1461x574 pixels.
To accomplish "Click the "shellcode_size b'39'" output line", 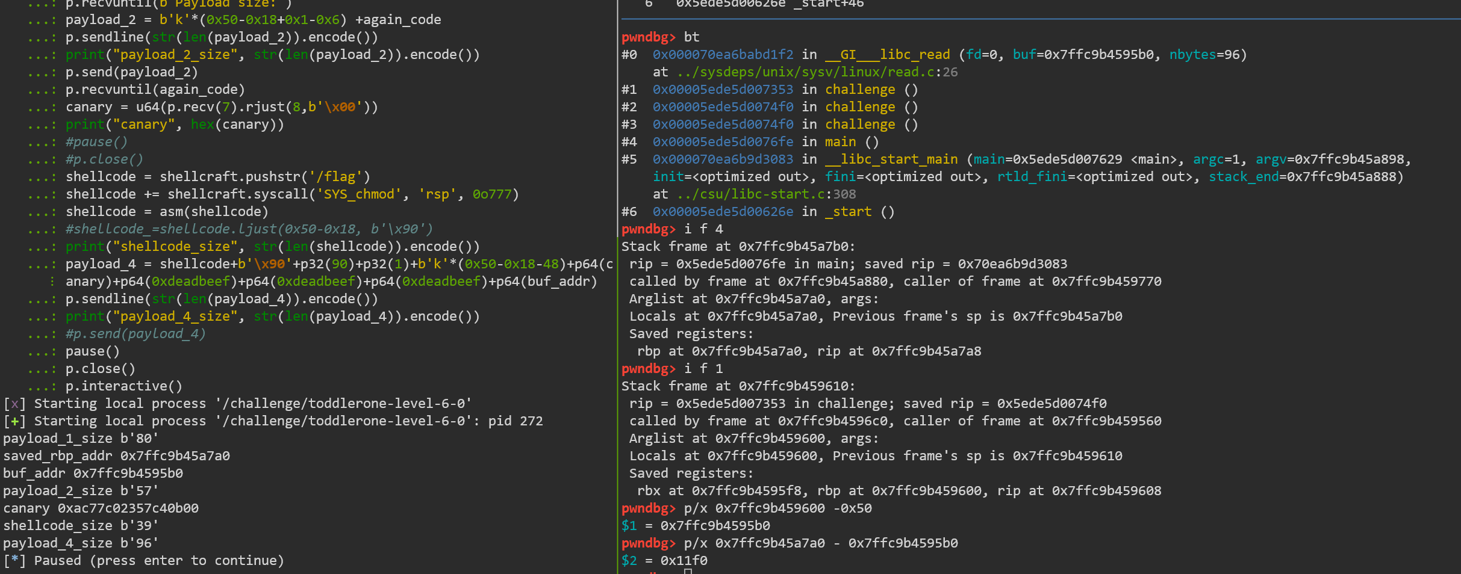I will (x=81, y=526).
